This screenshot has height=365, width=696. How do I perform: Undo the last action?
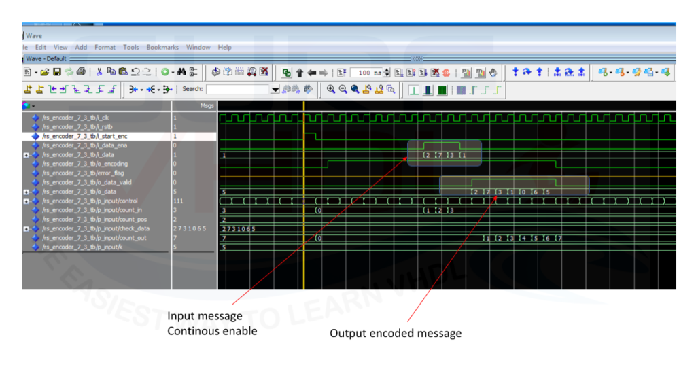[135, 72]
